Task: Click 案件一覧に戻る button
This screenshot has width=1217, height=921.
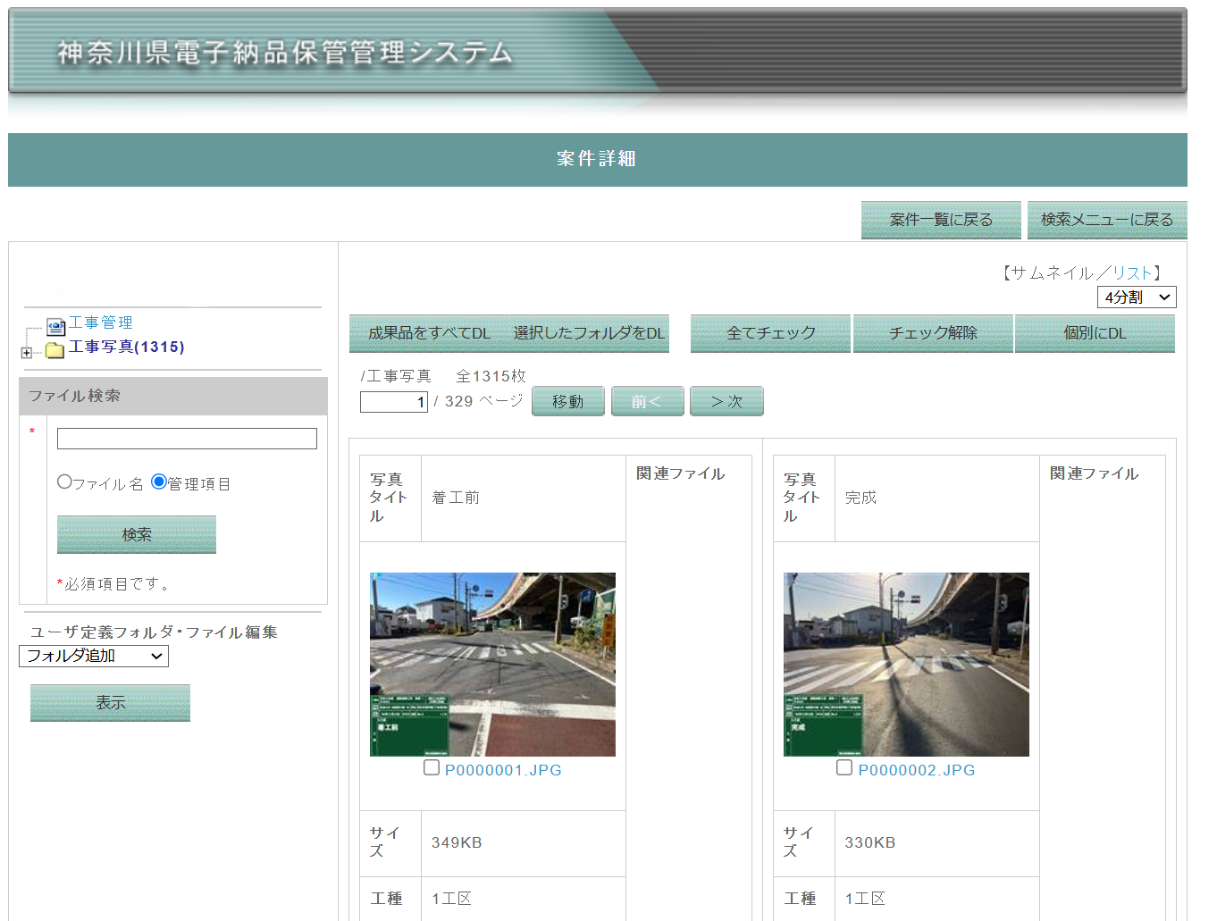Action: pyautogui.click(x=940, y=220)
